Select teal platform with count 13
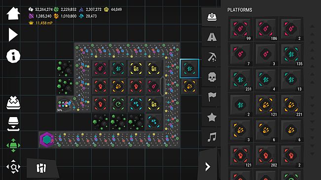The width and height of the screenshot is (321, 180). point(291,80)
